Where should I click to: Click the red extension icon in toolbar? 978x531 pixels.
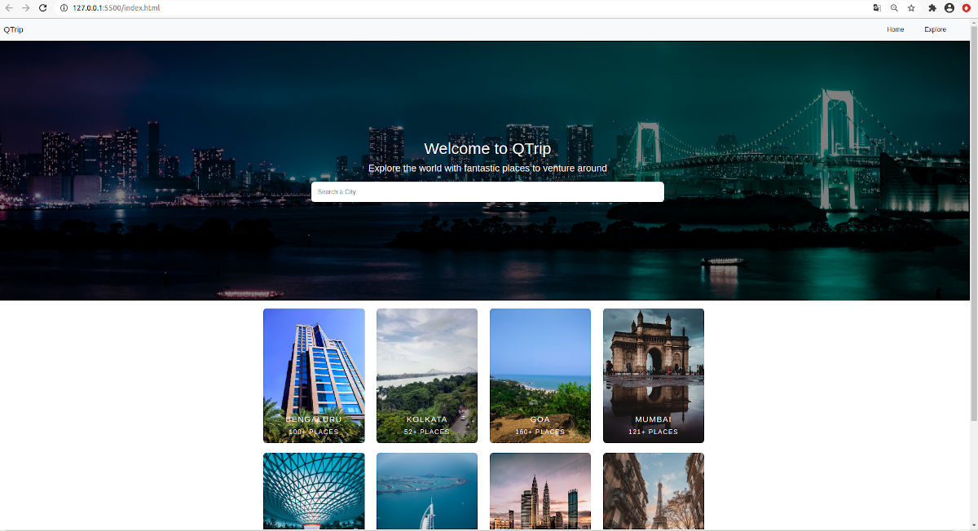coord(968,8)
